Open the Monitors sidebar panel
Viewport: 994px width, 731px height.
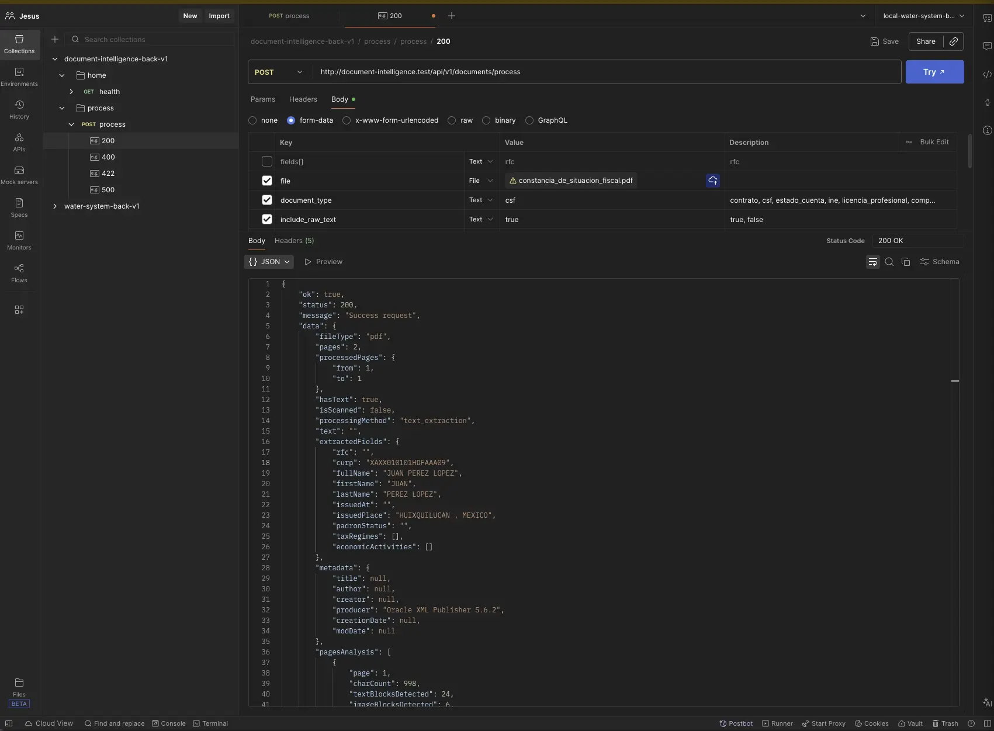tap(19, 240)
